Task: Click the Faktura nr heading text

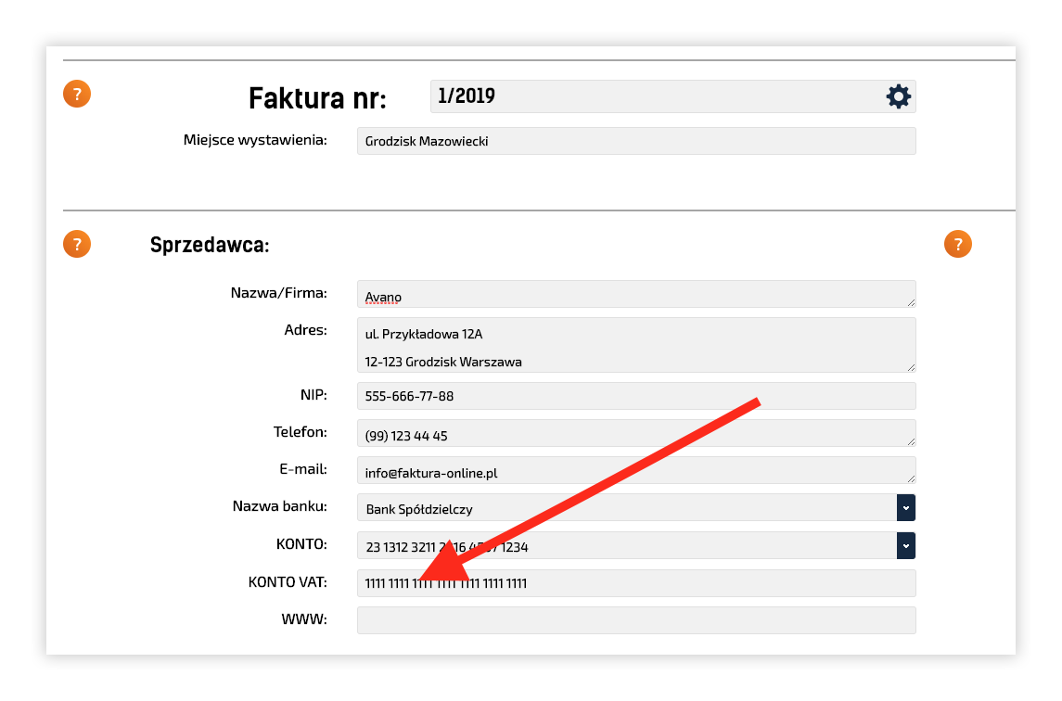Action: pos(317,98)
